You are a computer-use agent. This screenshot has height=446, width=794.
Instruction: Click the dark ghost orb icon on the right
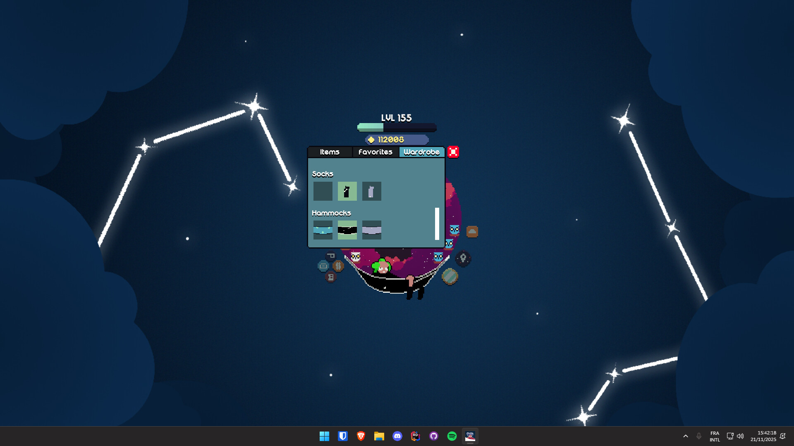[462, 258]
